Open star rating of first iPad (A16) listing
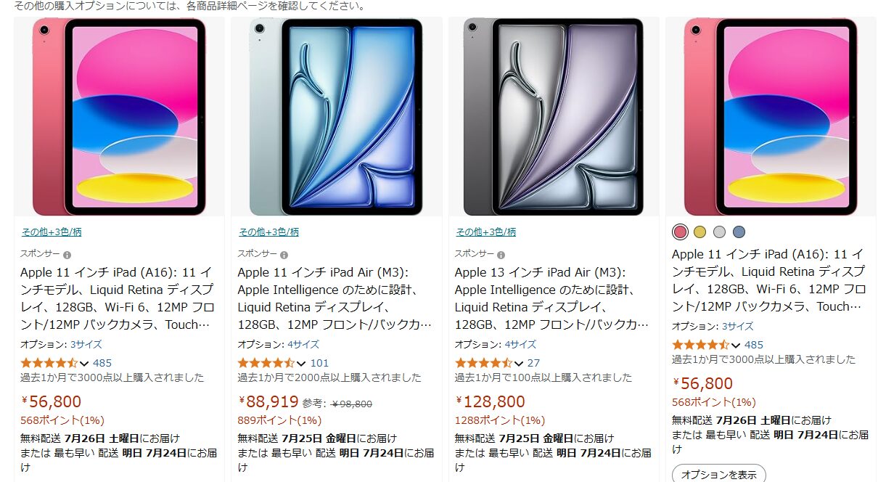Screen dimensions: 878x482 [x=49, y=363]
